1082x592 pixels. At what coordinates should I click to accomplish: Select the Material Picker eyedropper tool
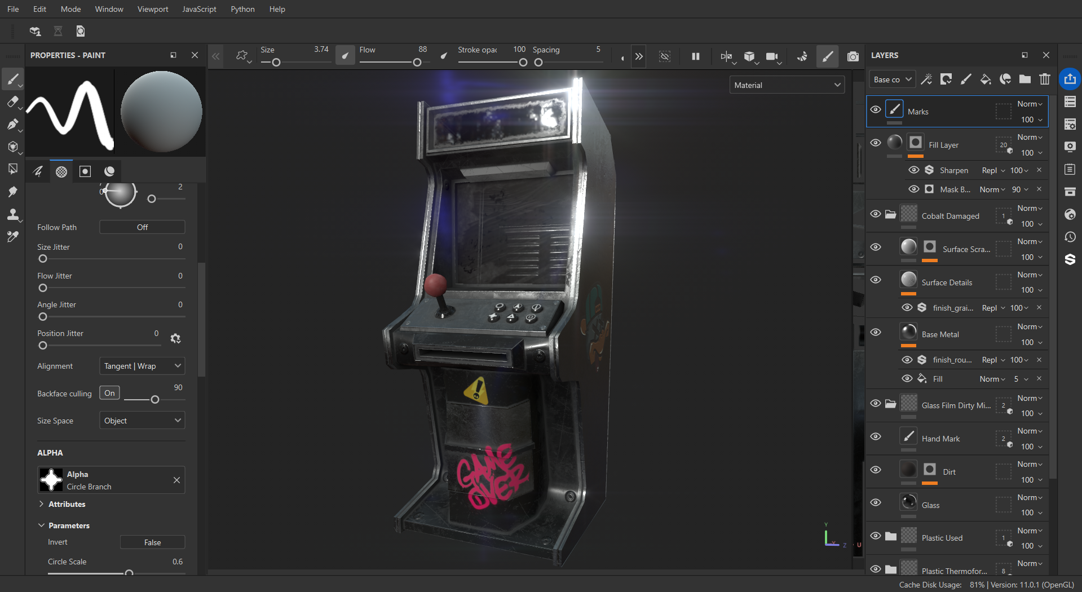[12, 237]
